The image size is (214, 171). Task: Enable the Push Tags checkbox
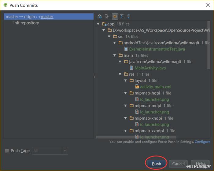pos(7,151)
